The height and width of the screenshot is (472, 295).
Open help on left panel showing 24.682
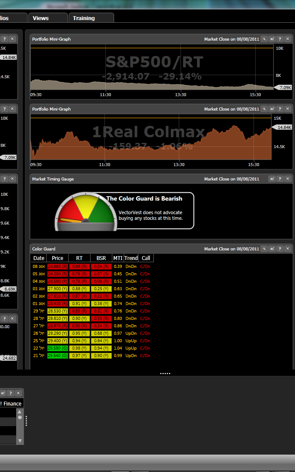click(4, 318)
